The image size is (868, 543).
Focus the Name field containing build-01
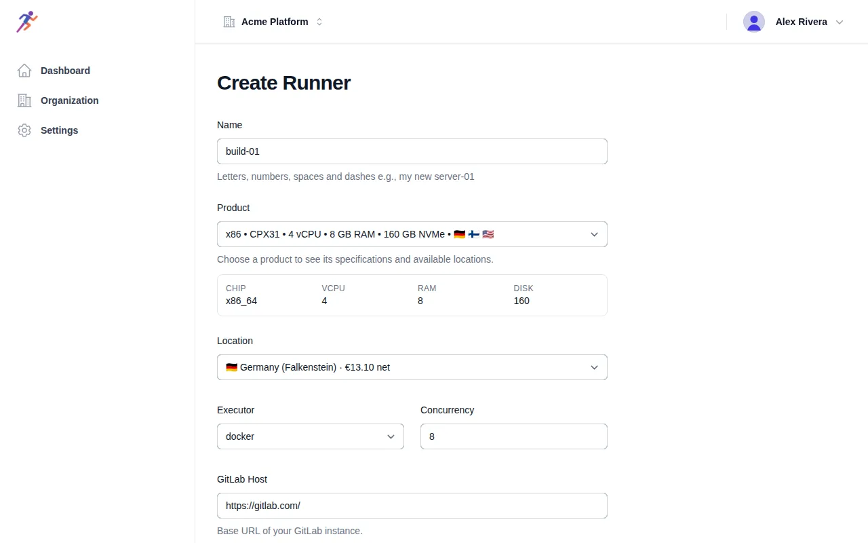412,151
